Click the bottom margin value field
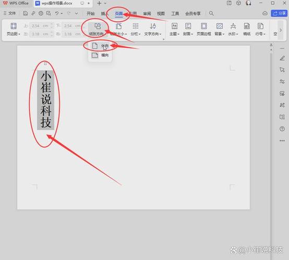The image size is (289, 260). 72,25
